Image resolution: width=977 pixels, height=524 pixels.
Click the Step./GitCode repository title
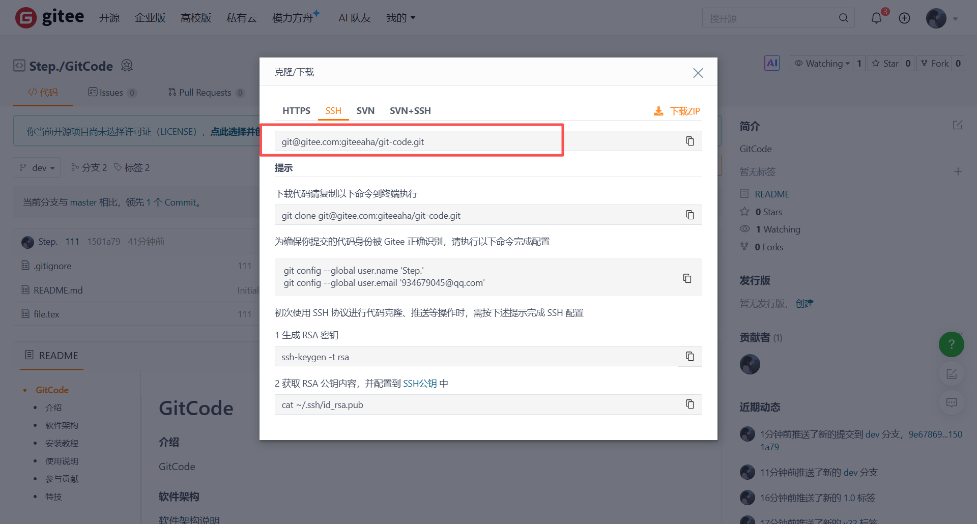[x=71, y=66]
